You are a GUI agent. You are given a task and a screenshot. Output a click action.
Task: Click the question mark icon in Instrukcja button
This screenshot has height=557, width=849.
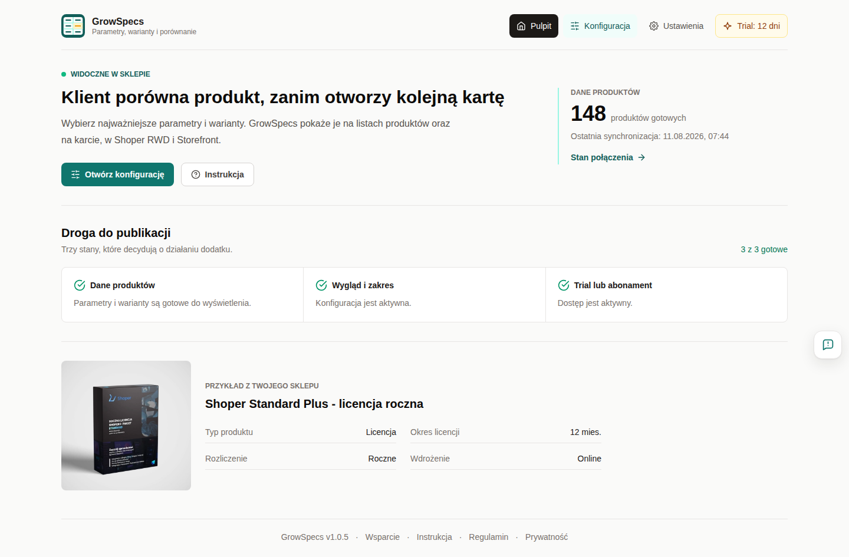click(x=196, y=174)
